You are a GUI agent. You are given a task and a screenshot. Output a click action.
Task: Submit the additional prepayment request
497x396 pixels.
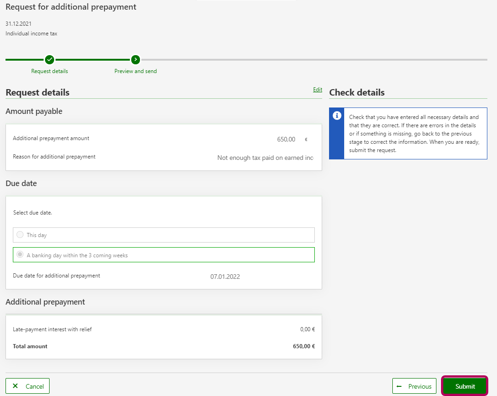click(x=465, y=386)
